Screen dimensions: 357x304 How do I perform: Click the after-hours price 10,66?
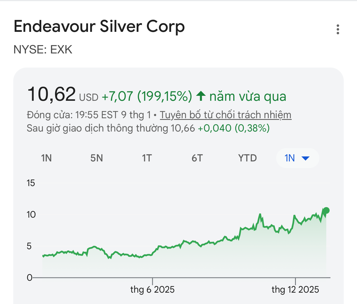[183, 128]
